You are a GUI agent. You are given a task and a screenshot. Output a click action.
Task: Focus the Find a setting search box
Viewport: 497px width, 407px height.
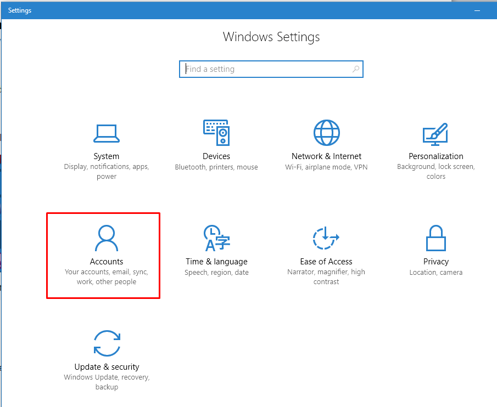(271, 69)
